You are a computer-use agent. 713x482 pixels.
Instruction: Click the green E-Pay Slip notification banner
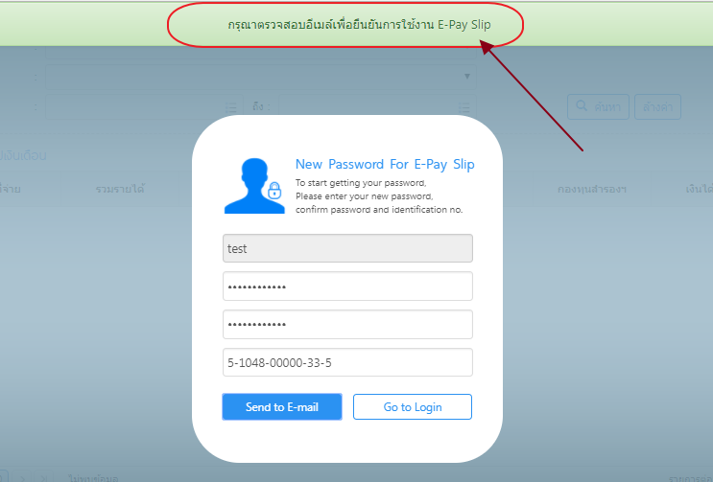tap(357, 24)
